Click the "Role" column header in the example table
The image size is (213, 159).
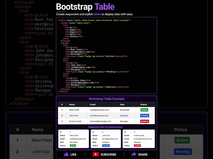tap(122, 105)
